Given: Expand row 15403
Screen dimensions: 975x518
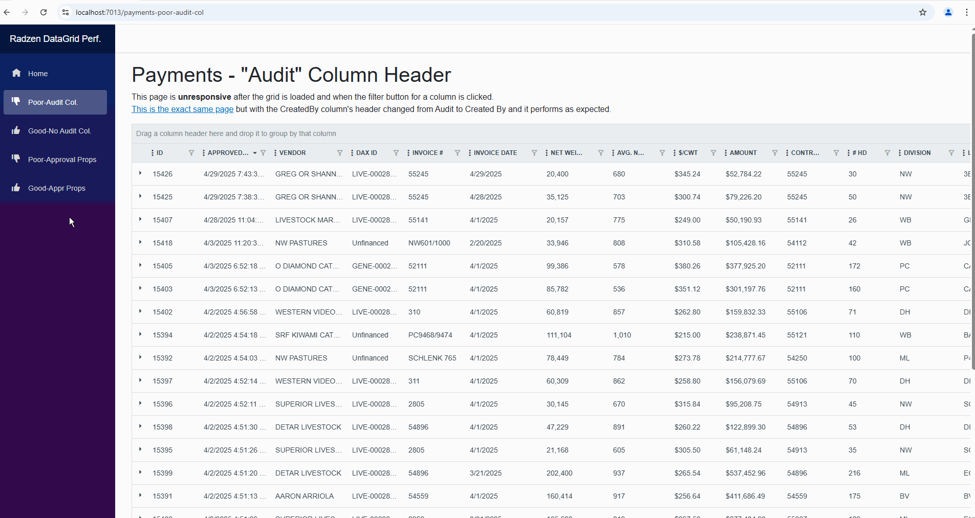Looking at the screenshot, I should click(140, 288).
